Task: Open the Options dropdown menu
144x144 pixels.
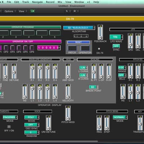Action: [x=10, y=11]
